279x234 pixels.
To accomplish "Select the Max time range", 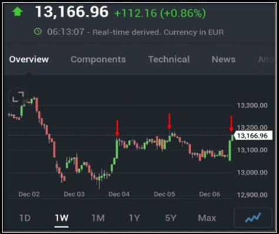I will coord(207,218).
